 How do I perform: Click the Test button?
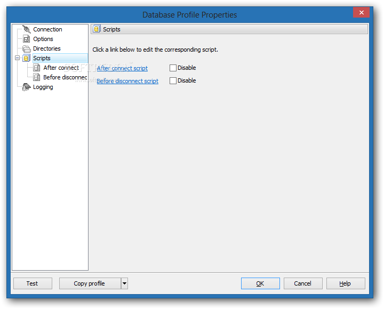tap(33, 283)
